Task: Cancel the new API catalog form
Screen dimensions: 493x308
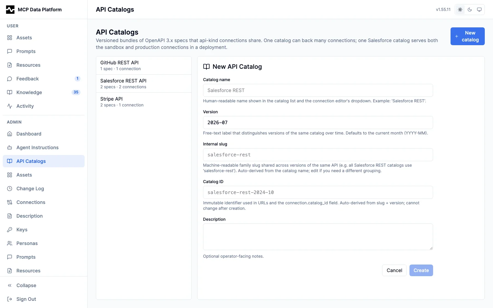Action: click(394, 270)
